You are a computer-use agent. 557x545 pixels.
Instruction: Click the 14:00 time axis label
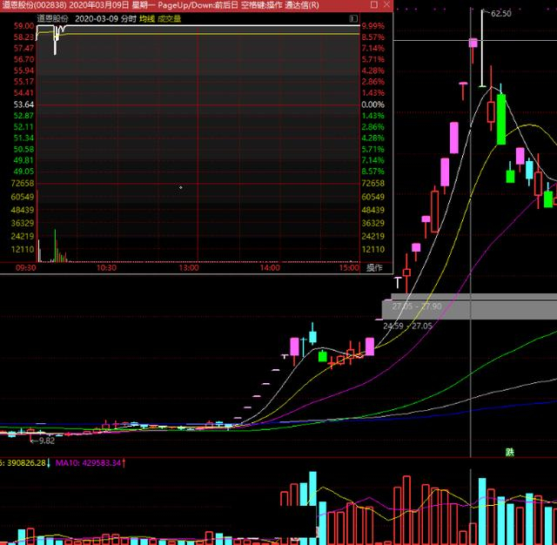[270, 267]
